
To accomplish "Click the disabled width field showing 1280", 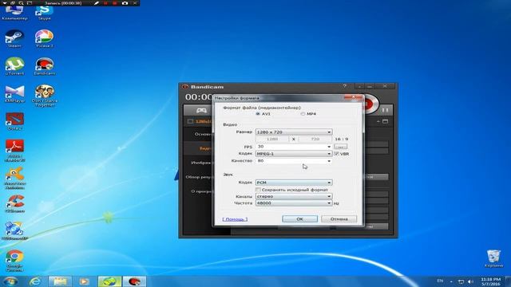I will tap(272, 140).
